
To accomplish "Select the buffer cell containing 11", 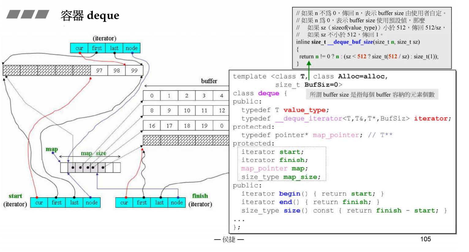I will point(204,110).
